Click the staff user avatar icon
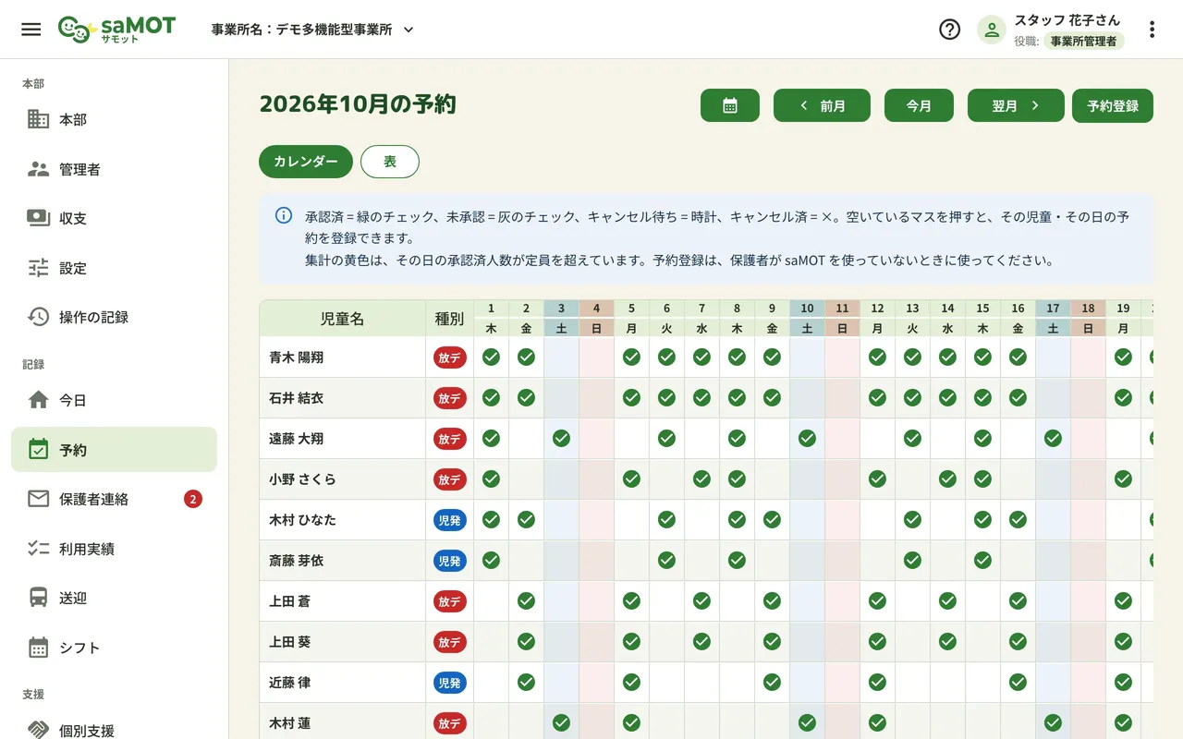 (x=992, y=30)
